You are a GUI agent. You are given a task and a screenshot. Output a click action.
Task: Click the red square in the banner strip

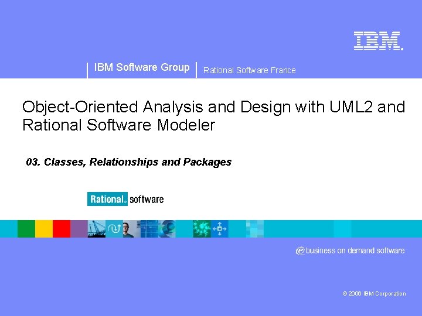(62, 229)
